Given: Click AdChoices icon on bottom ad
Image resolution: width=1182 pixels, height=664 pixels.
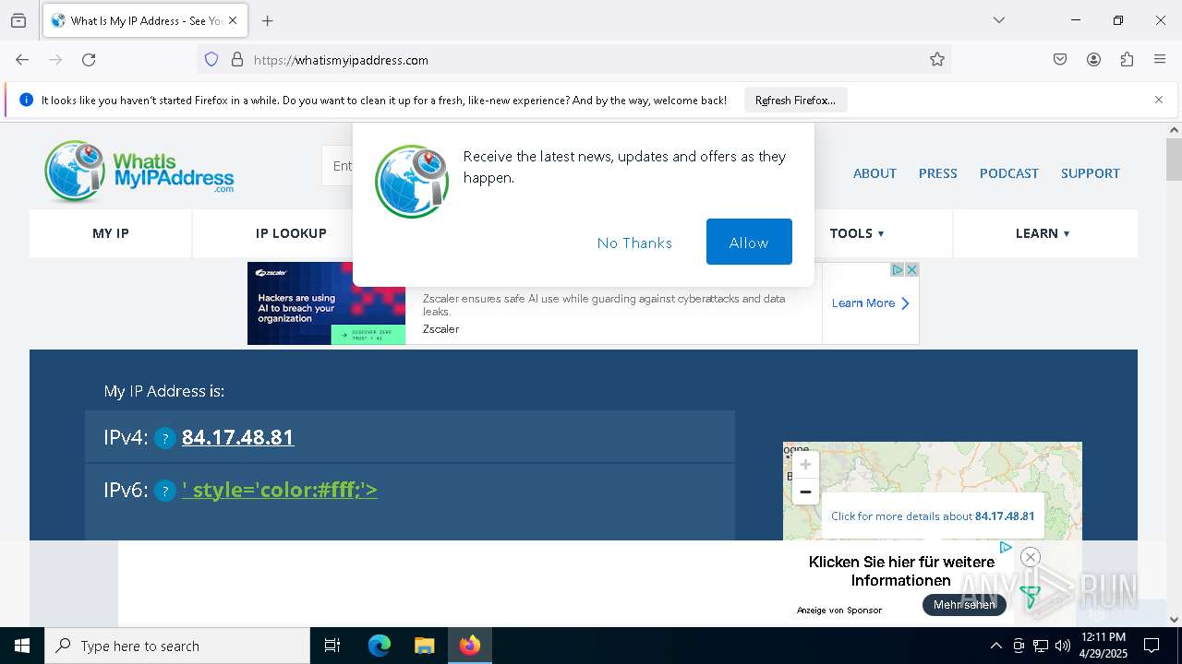Looking at the screenshot, I should point(1006,547).
